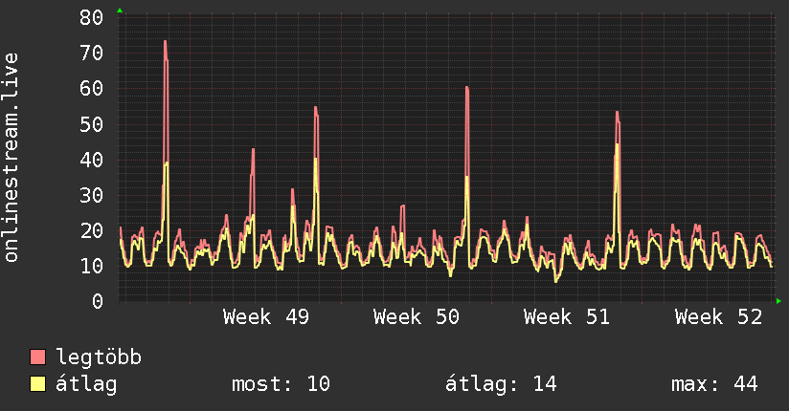Click the 'most: 10' current value
This screenshot has width=789, height=411.
(281, 384)
